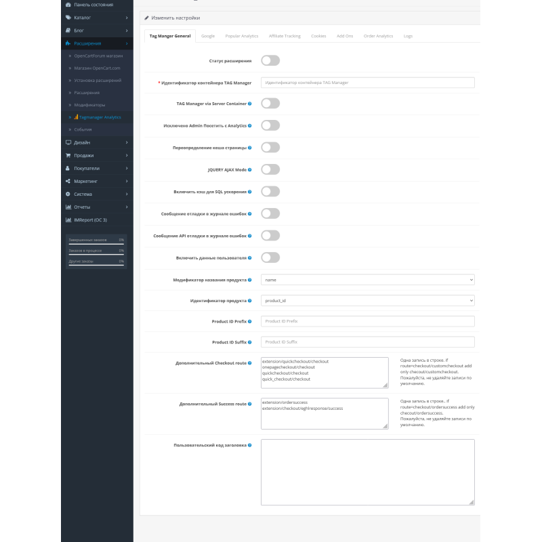Open the Панель состояния dashboard icon
542x542 pixels.
[68, 5]
